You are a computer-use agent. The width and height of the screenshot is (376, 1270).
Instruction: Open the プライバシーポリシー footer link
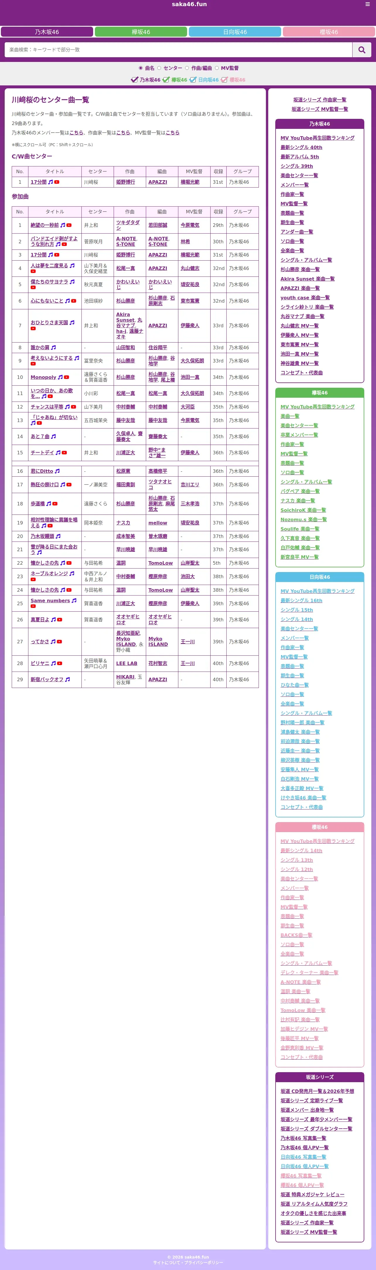(204, 1263)
